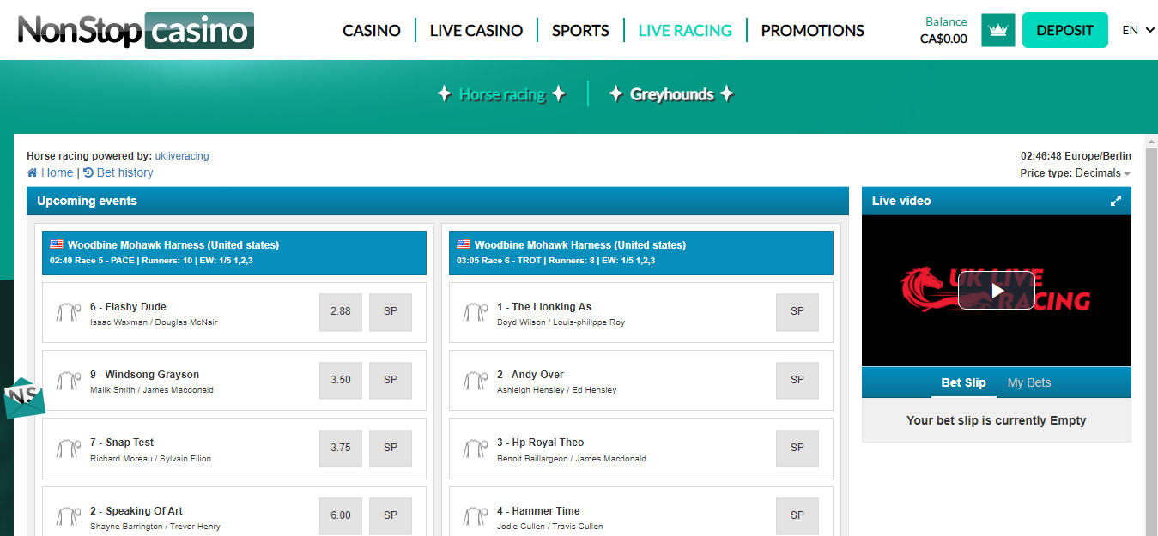Click the NonStop casino logo

(x=136, y=30)
